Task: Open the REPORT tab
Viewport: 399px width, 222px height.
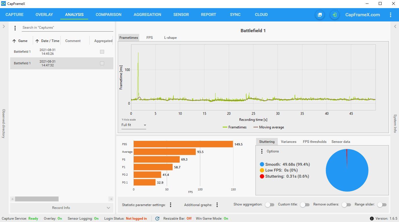Action: point(208,14)
